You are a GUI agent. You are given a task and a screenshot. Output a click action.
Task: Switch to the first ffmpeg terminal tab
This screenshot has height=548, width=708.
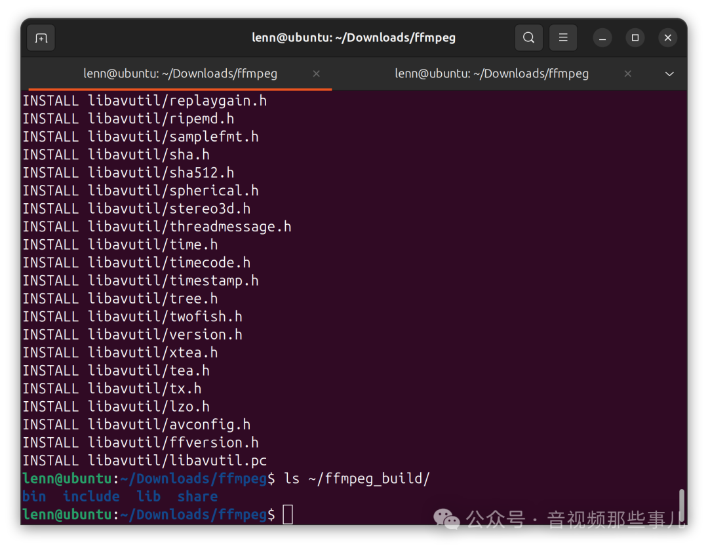click(180, 73)
